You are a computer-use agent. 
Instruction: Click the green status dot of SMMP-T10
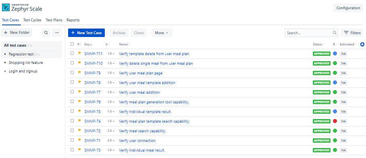tap(335, 63)
